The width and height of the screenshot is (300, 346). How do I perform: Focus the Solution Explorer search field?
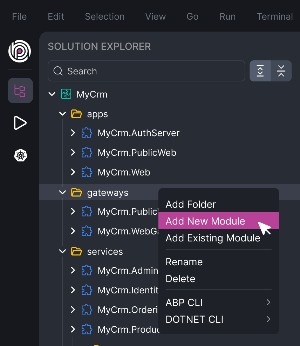click(146, 71)
